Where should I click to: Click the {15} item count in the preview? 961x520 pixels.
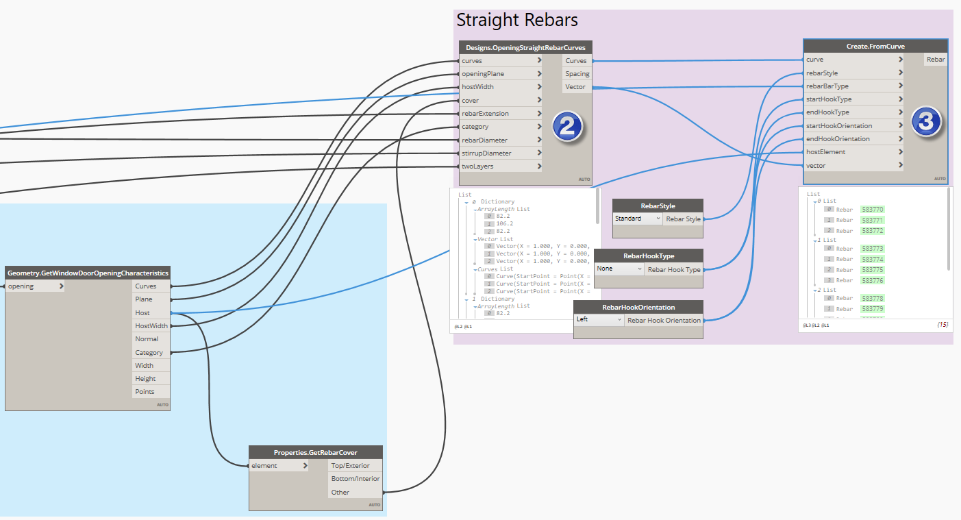(x=943, y=324)
